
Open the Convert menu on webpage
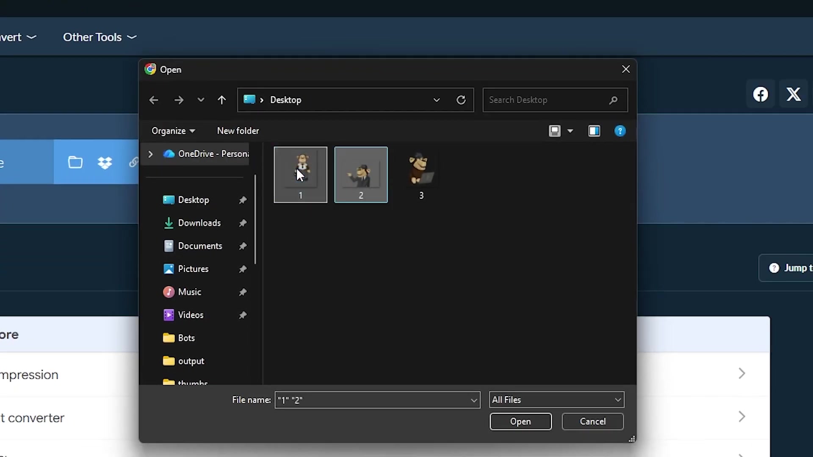pyautogui.click(x=18, y=37)
